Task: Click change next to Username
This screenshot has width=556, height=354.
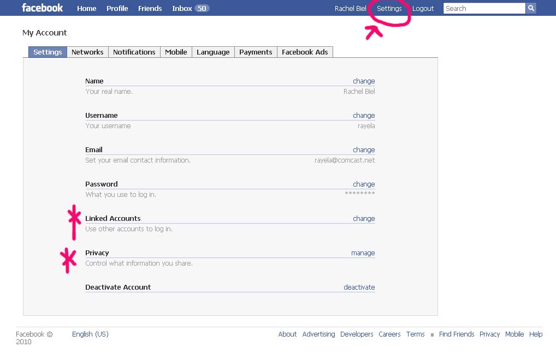Action: tap(364, 116)
